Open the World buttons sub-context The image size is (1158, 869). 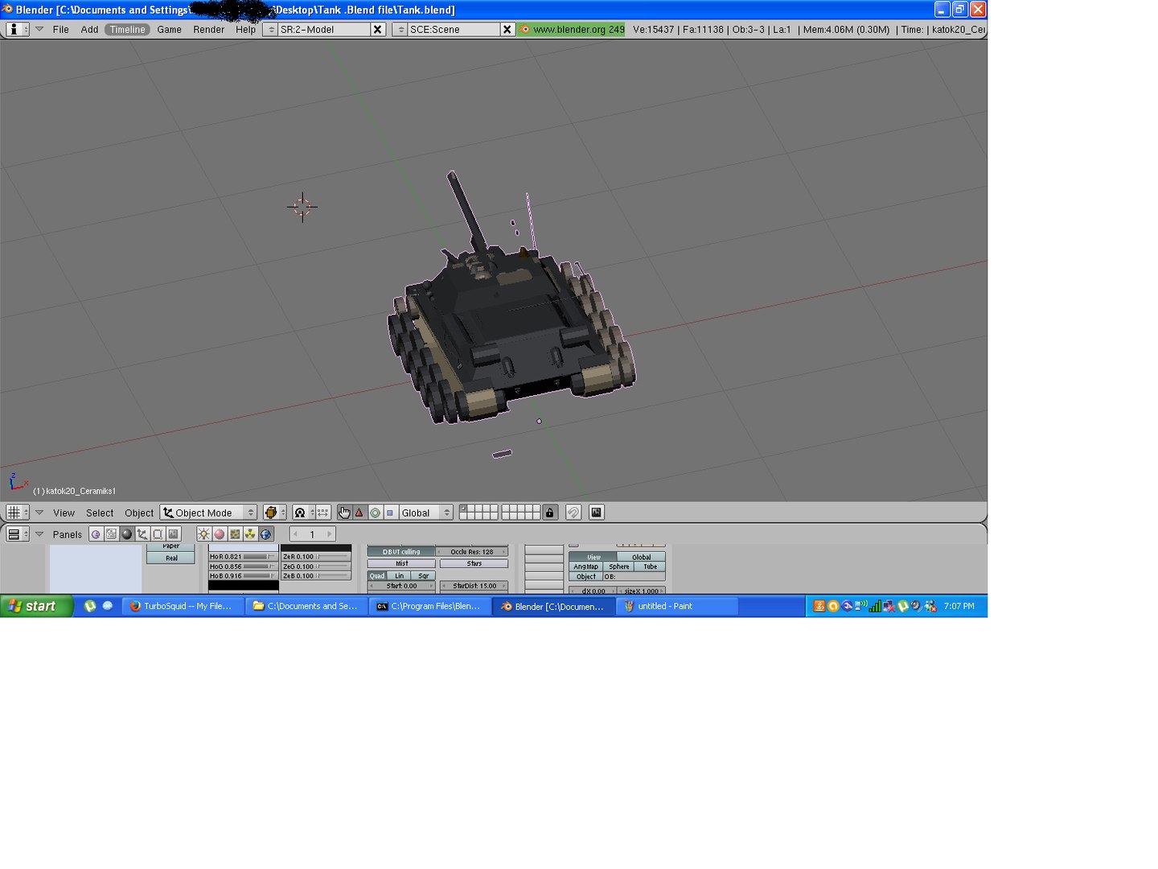coord(265,534)
